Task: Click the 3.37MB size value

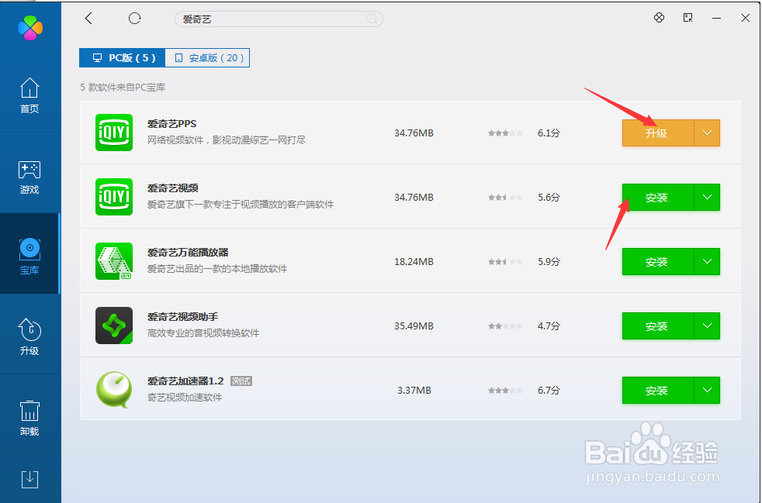Action: (x=414, y=391)
